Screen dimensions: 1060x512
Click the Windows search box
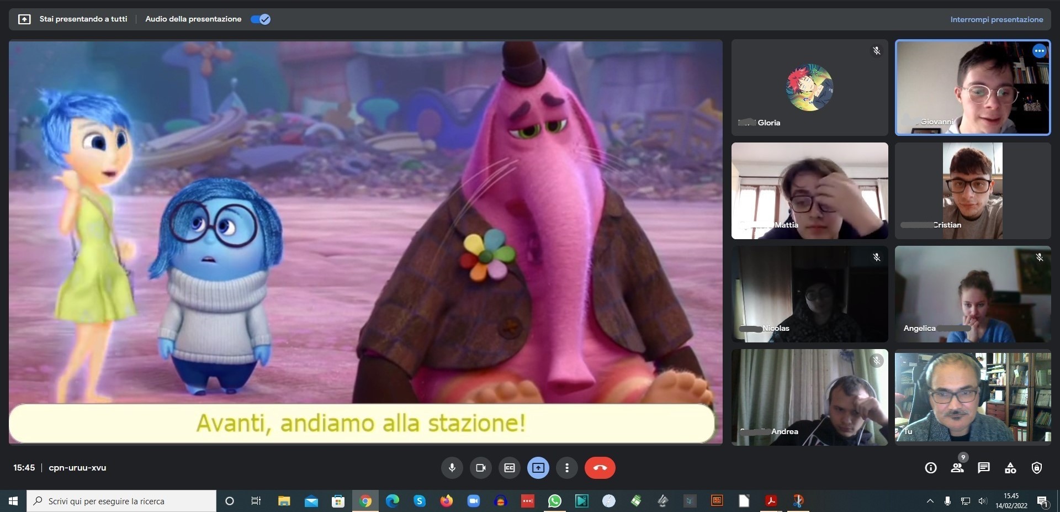click(x=121, y=501)
